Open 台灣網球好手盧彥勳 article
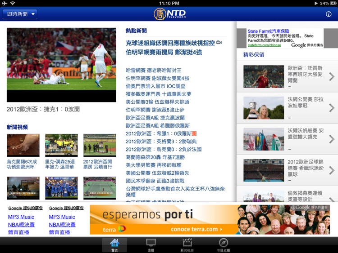Screen dimensions: 338x253 (175, 192)
